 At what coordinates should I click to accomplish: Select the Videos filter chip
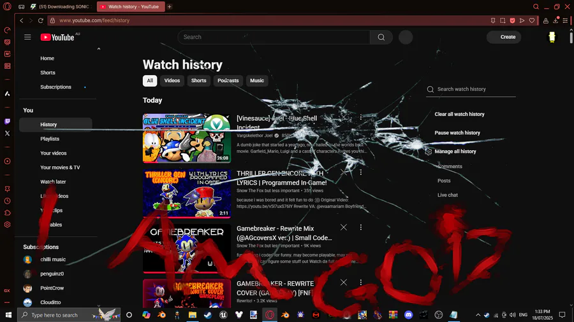(x=172, y=81)
